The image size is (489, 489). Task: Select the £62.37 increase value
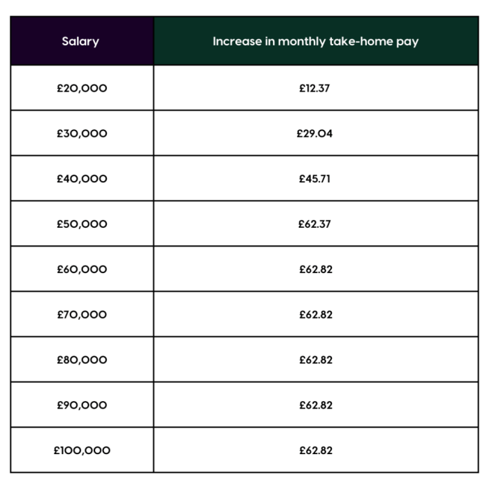(x=314, y=224)
